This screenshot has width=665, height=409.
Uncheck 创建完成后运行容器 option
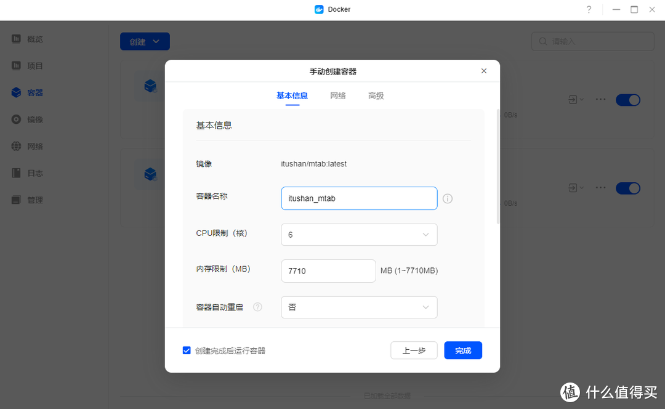click(187, 350)
